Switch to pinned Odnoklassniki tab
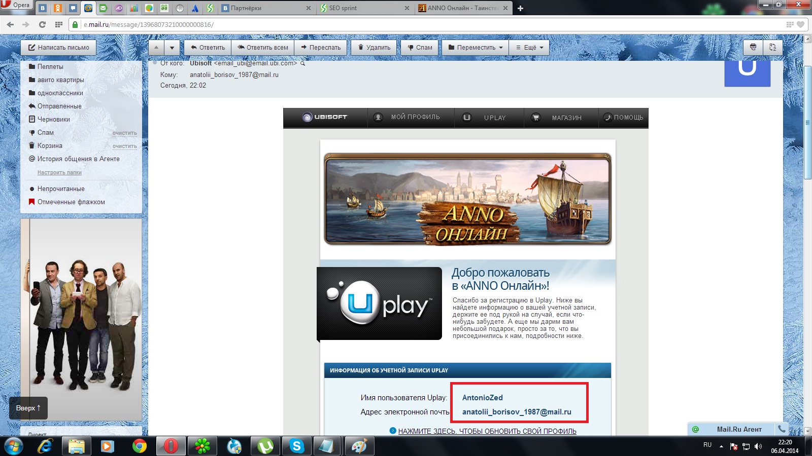812x456 pixels. click(x=58, y=8)
